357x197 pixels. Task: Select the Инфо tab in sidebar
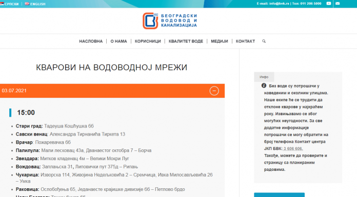click(264, 77)
